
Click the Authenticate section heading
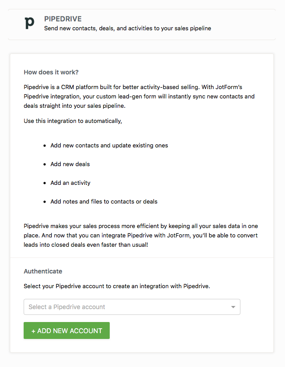tap(43, 271)
